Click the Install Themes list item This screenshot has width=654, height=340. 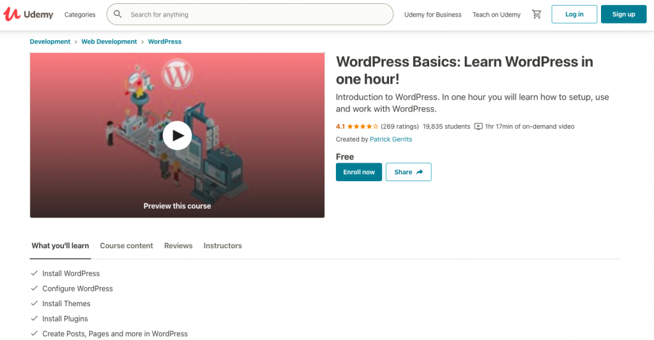coord(66,304)
